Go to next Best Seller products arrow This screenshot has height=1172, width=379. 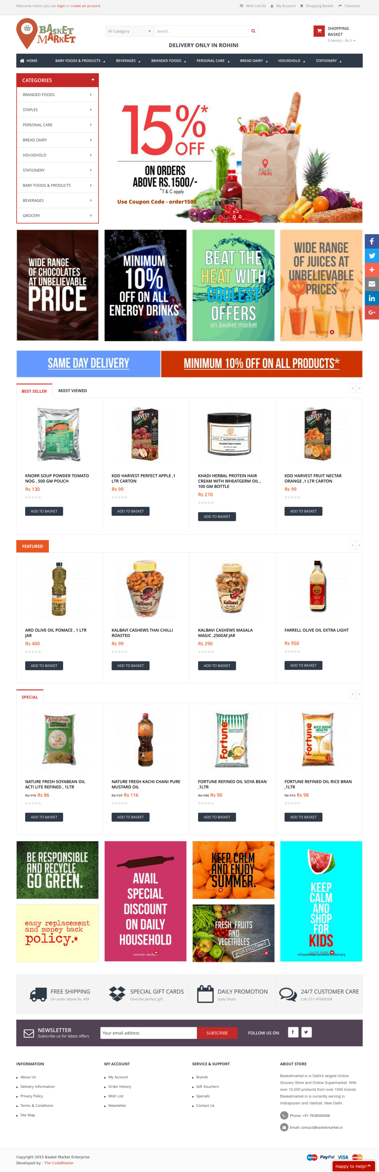359,388
